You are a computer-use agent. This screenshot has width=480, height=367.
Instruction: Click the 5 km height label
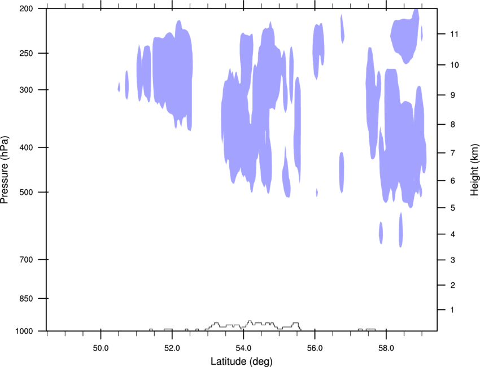(453, 208)
